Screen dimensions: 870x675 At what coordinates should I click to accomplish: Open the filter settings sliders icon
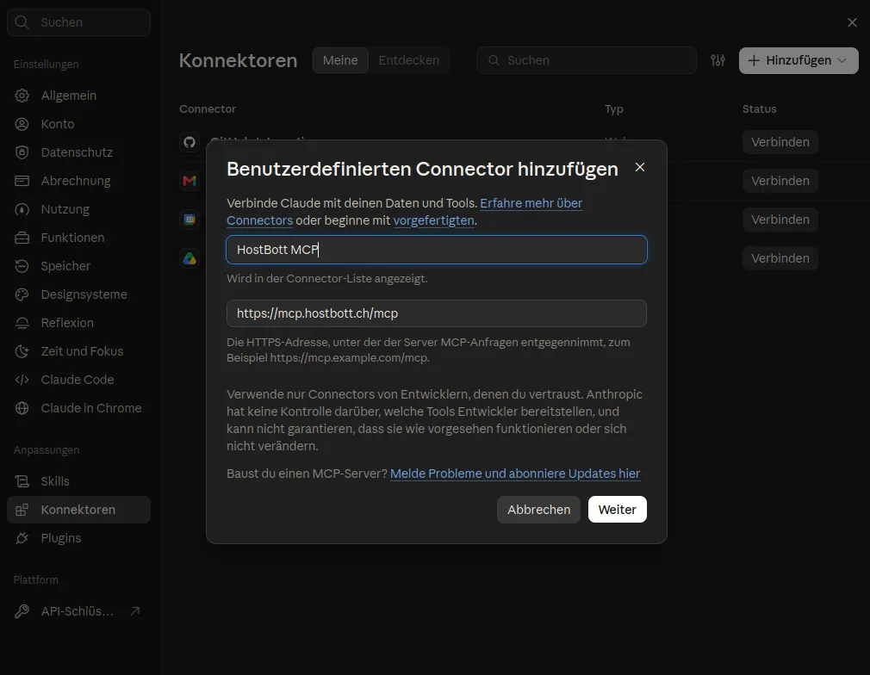(x=718, y=60)
